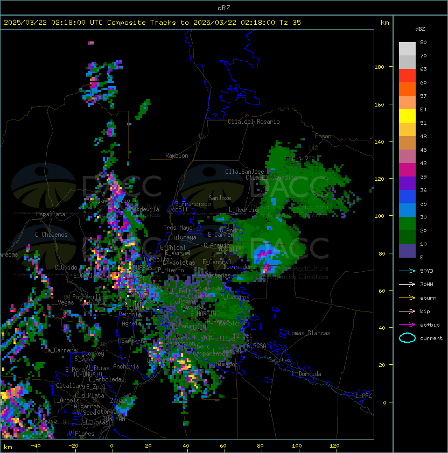Screen dimensions: 448x453
Task: Click the 'Lomas_Blancas' map label
Action: (x=309, y=333)
